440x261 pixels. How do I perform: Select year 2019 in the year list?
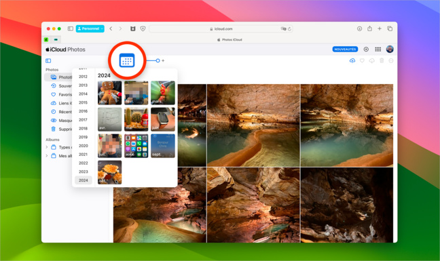pyautogui.click(x=83, y=137)
